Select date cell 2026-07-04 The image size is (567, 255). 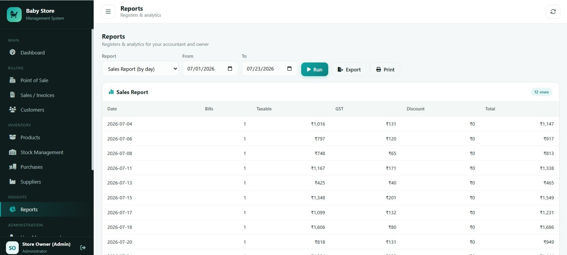click(120, 124)
